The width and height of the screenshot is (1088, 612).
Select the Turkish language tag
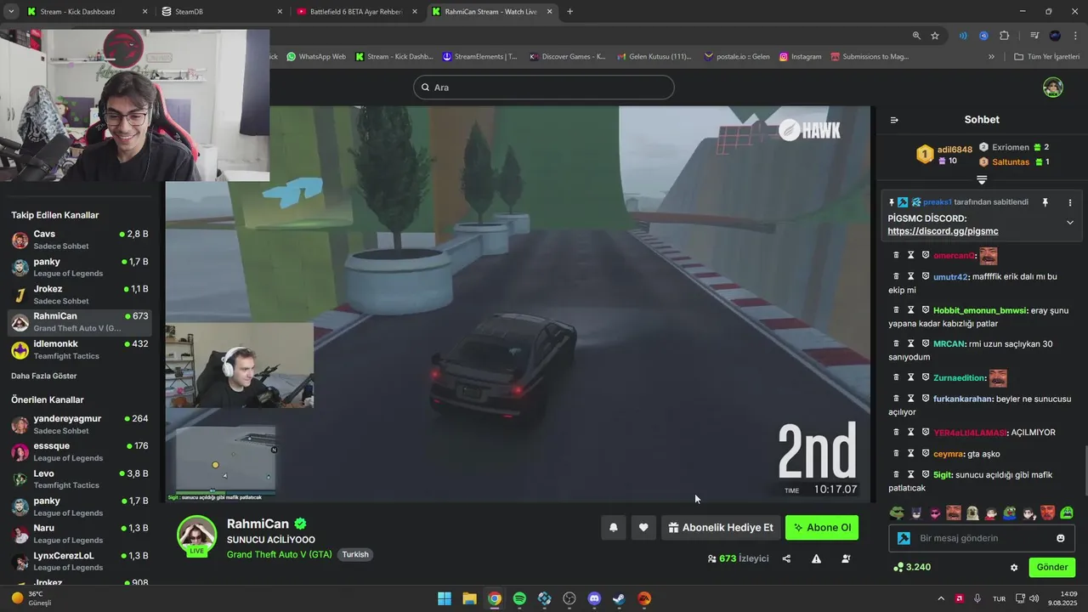[355, 554]
